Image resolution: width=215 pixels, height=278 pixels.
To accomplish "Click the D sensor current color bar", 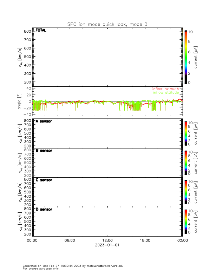I will (186, 221).
